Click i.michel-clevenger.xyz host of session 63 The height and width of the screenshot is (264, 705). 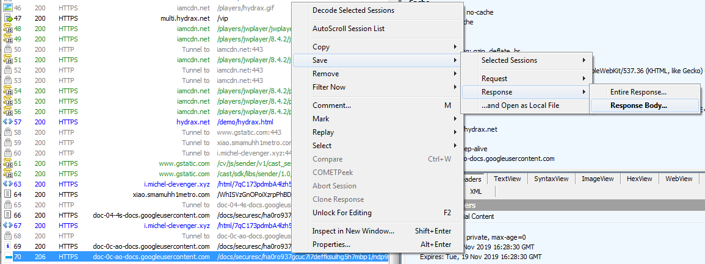click(176, 184)
